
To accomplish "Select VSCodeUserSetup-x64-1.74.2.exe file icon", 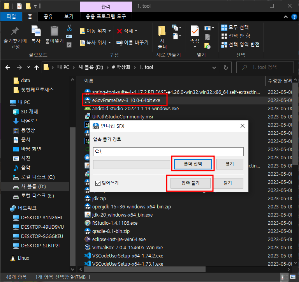I will click(x=87, y=256).
